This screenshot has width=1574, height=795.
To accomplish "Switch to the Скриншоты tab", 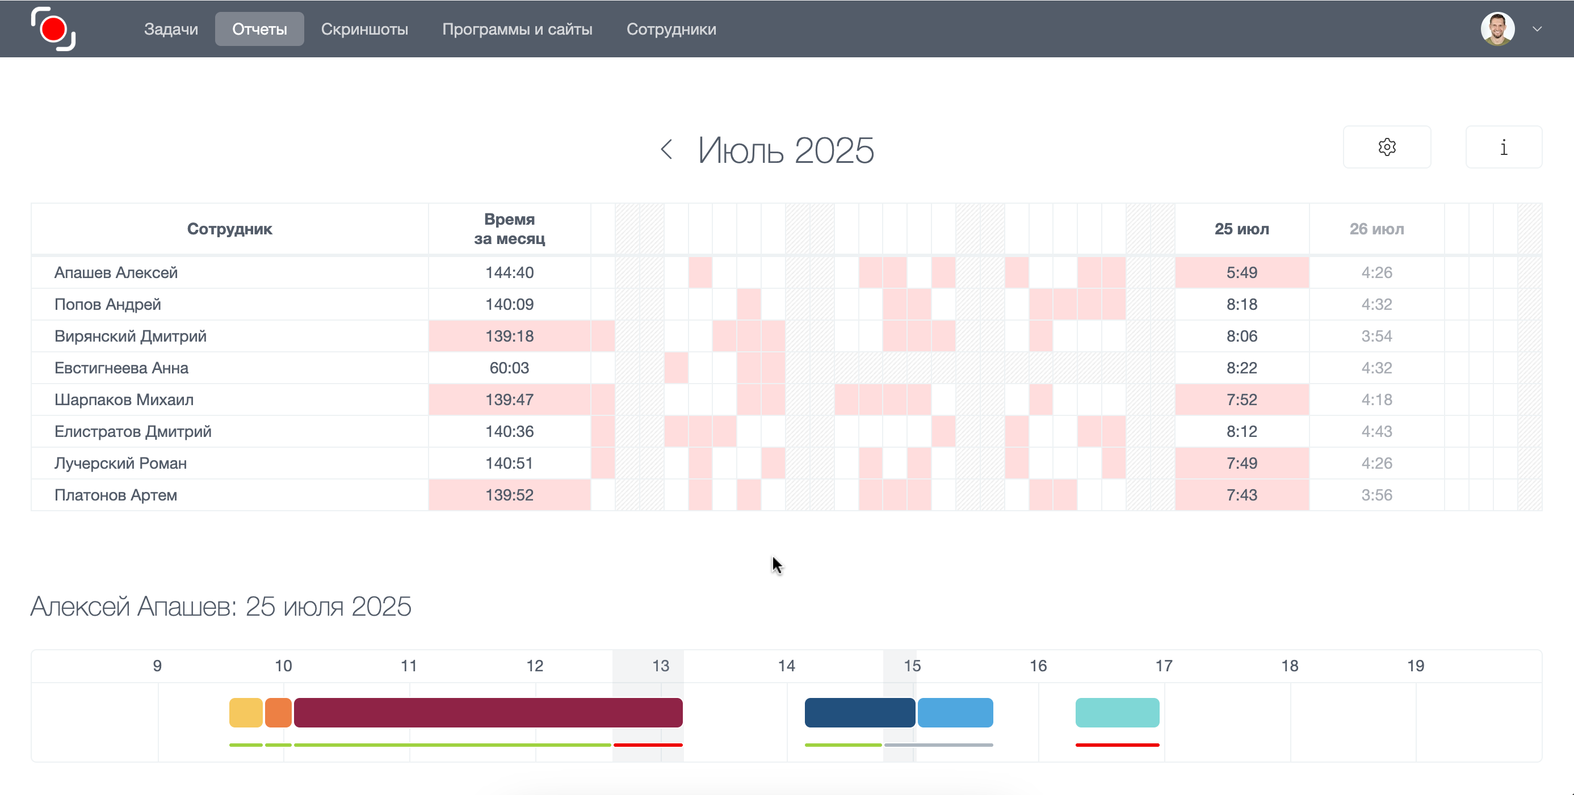I will 364,29.
